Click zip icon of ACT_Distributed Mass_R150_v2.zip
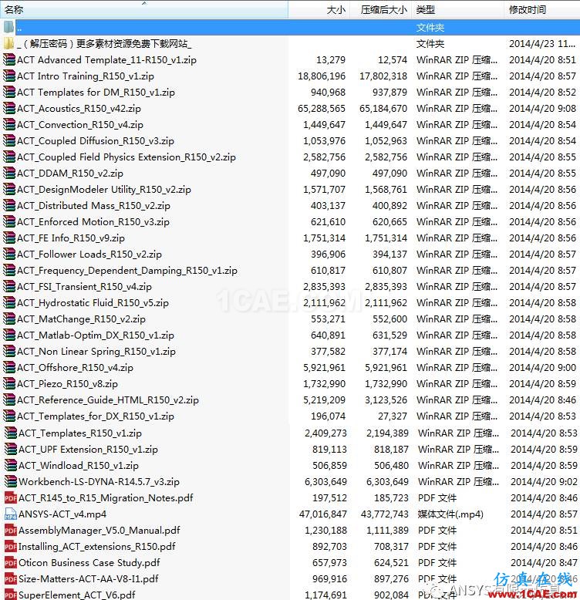 9,205
